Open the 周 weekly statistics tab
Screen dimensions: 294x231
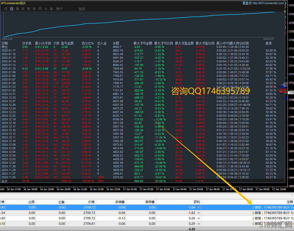[x=17, y=9]
